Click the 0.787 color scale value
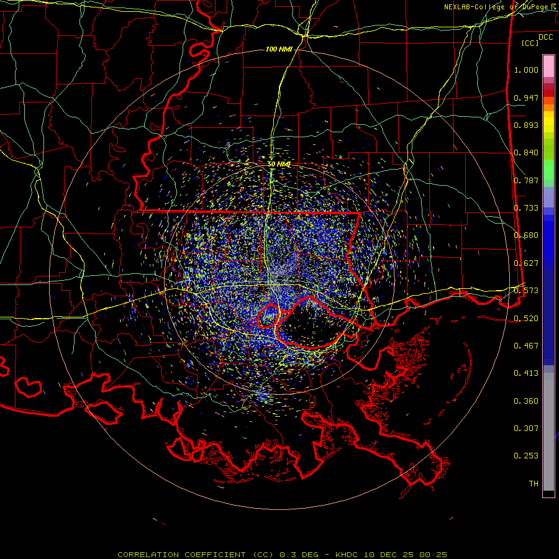559x559 pixels. 526,180
